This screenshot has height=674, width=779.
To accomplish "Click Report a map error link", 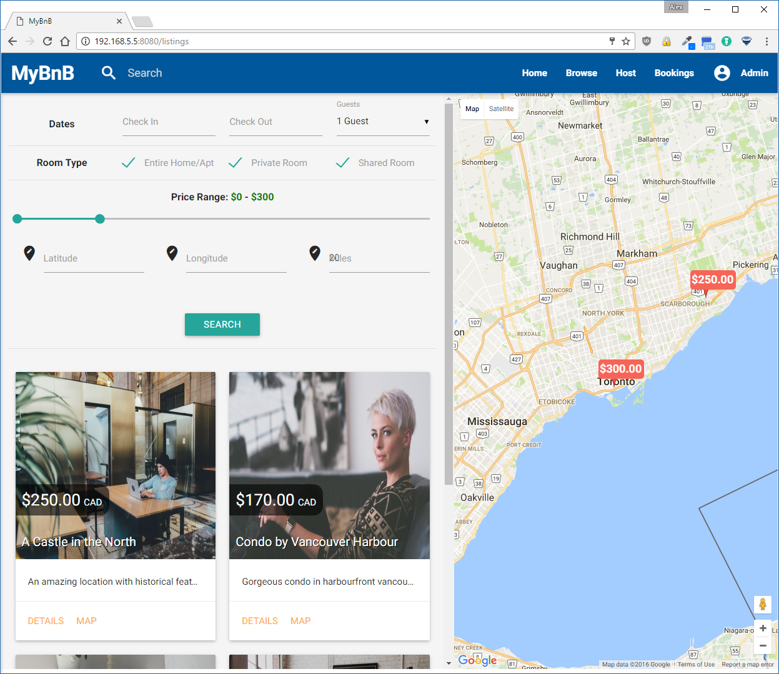I will (x=748, y=665).
